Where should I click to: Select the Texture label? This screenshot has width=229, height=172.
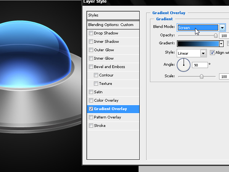106,83
